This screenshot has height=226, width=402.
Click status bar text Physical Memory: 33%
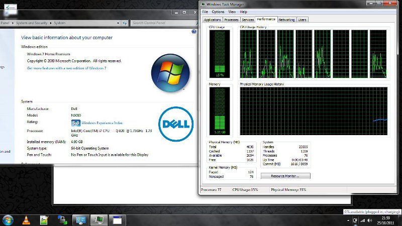click(288, 190)
